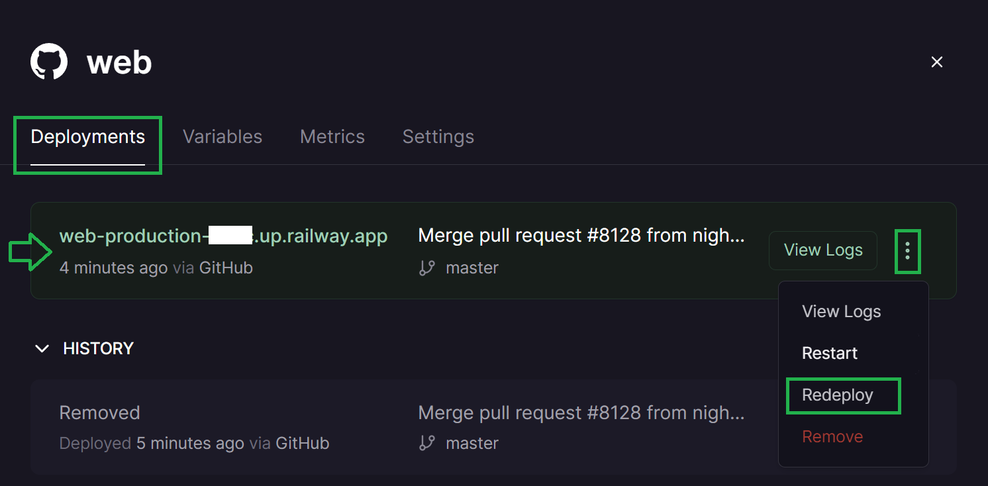Click branch icon beside active deployment's master
The image size is (988, 486).
427,267
